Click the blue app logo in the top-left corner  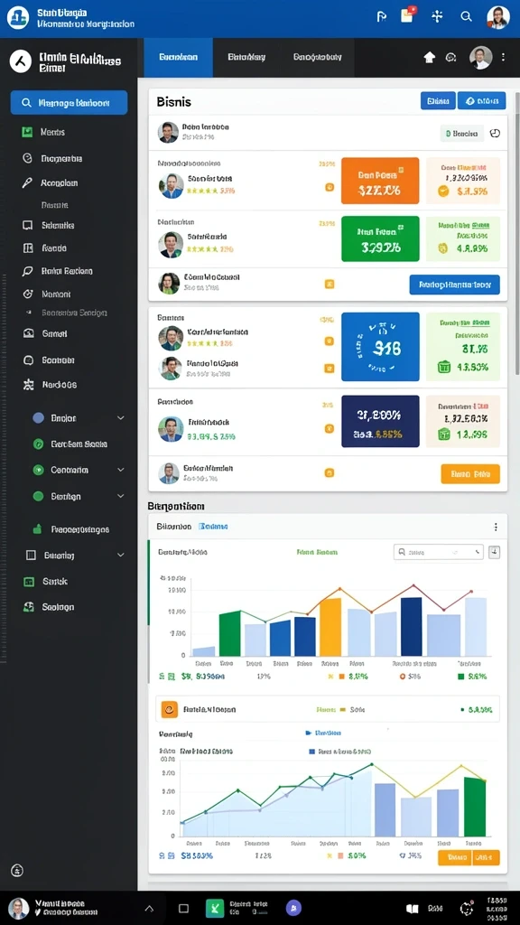click(x=18, y=18)
